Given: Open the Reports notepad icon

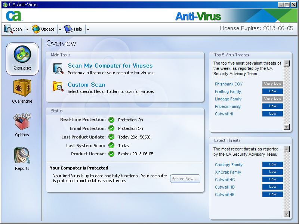Looking at the screenshot, I should pos(22,155).
